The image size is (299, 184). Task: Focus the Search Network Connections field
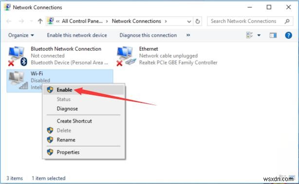(x=250, y=21)
